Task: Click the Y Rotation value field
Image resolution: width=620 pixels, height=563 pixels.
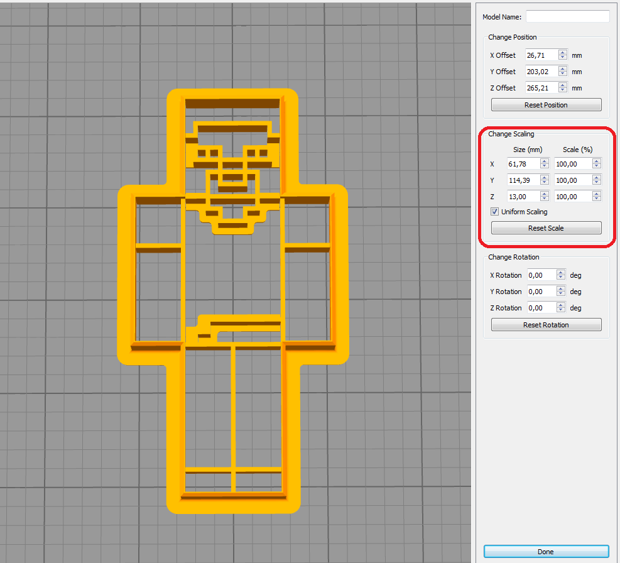Action: pyautogui.click(x=541, y=291)
